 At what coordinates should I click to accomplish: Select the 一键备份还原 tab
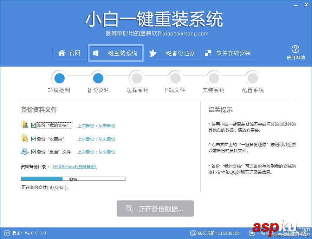click(x=172, y=53)
